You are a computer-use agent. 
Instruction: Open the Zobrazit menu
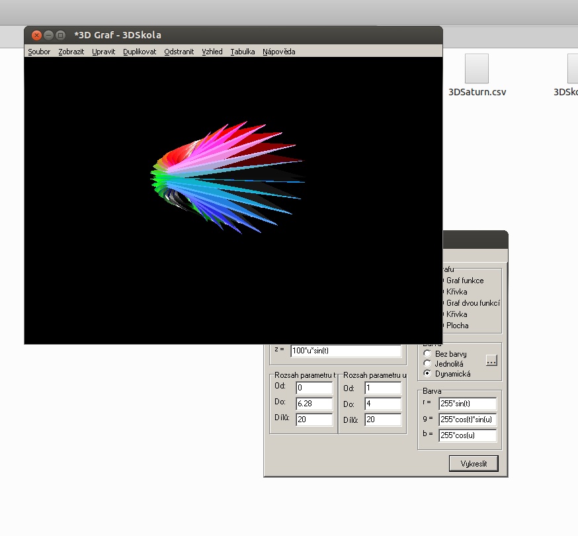[x=71, y=52]
